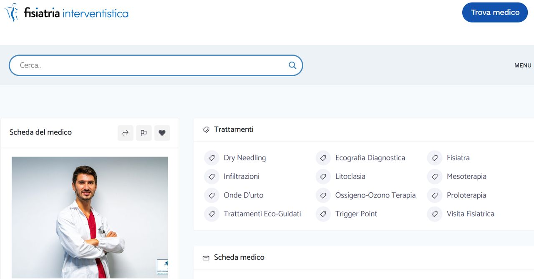Select the Trattamenti Eco-Guidati tag
534x279 pixels.
[262, 214]
